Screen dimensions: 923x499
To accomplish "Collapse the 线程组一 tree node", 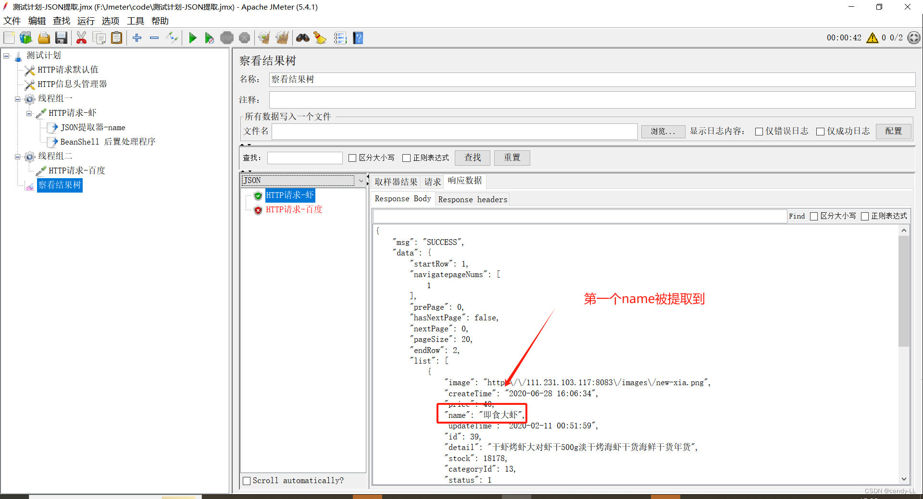I will tap(17, 98).
